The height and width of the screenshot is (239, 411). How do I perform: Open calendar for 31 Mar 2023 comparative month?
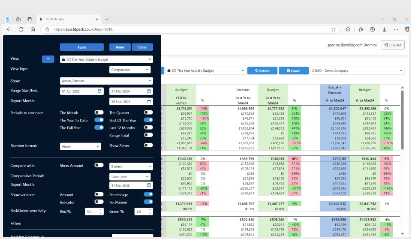[149, 185]
